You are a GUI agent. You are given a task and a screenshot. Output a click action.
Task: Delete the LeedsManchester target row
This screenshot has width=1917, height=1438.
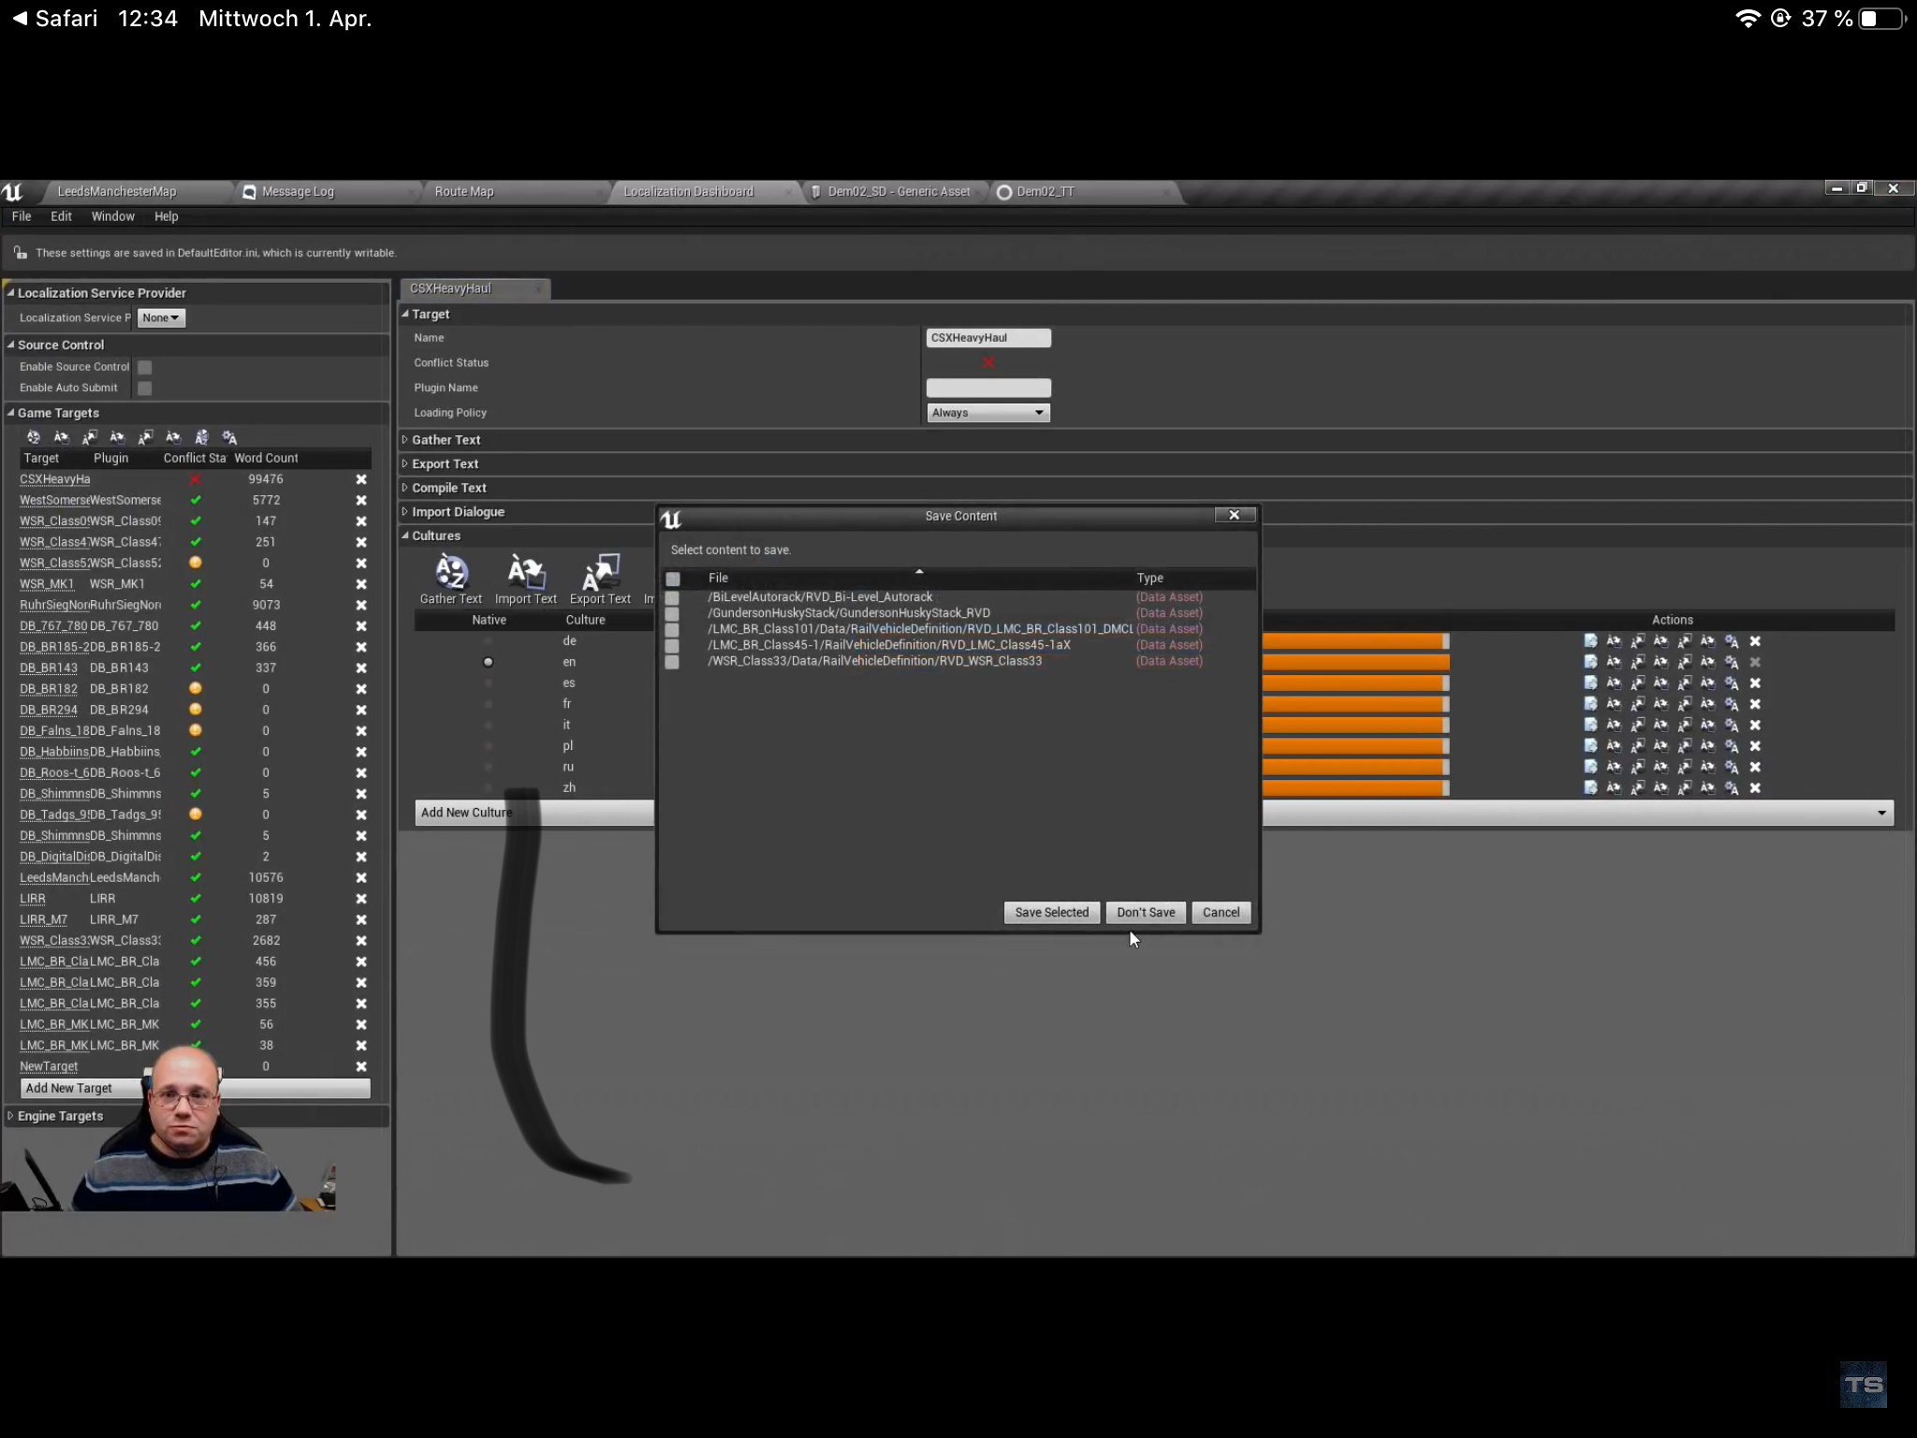pos(361,878)
